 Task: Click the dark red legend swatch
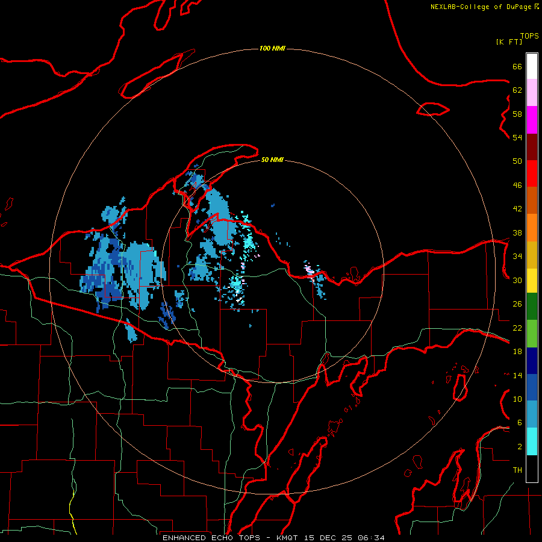(x=532, y=148)
